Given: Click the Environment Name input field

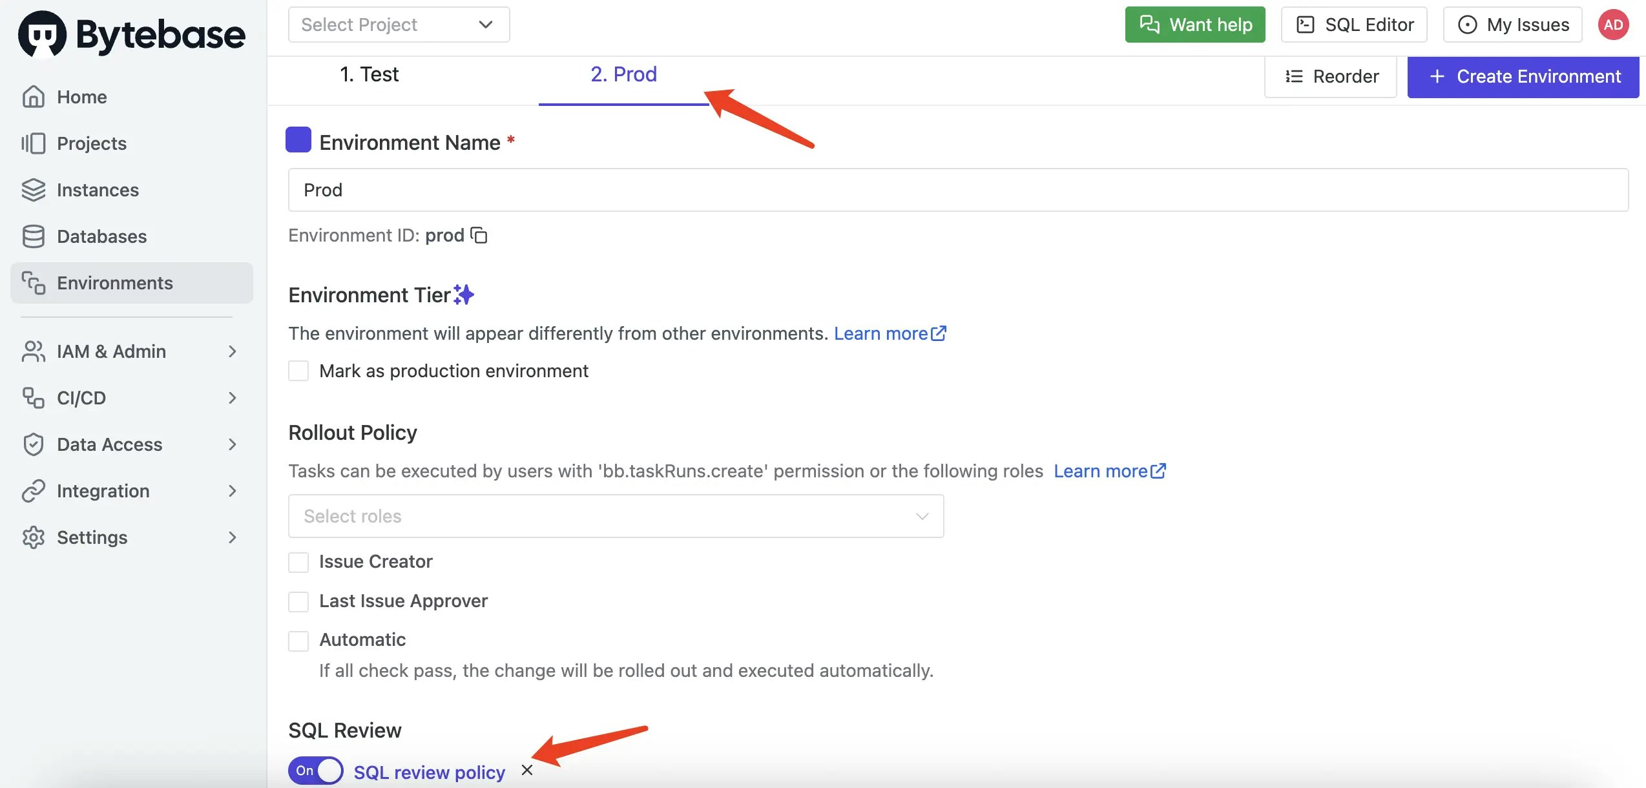Looking at the screenshot, I should (x=958, y=190).
